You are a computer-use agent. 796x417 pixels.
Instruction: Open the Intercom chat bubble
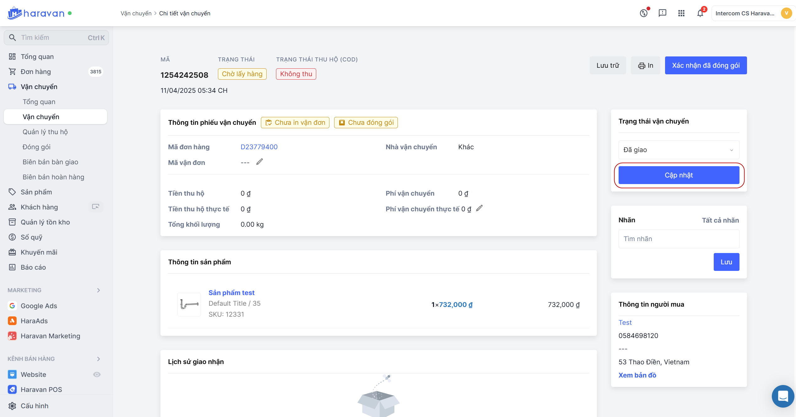pos(783,396)
